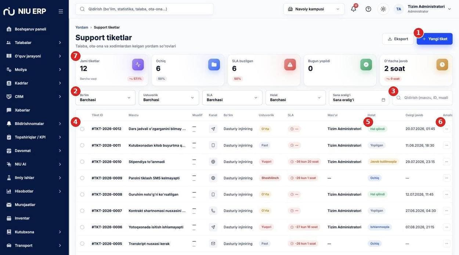Open the Ustuvorlik filter dropdown
The width and height of the screenshot is (459, 255).
(x=169, y=98)
